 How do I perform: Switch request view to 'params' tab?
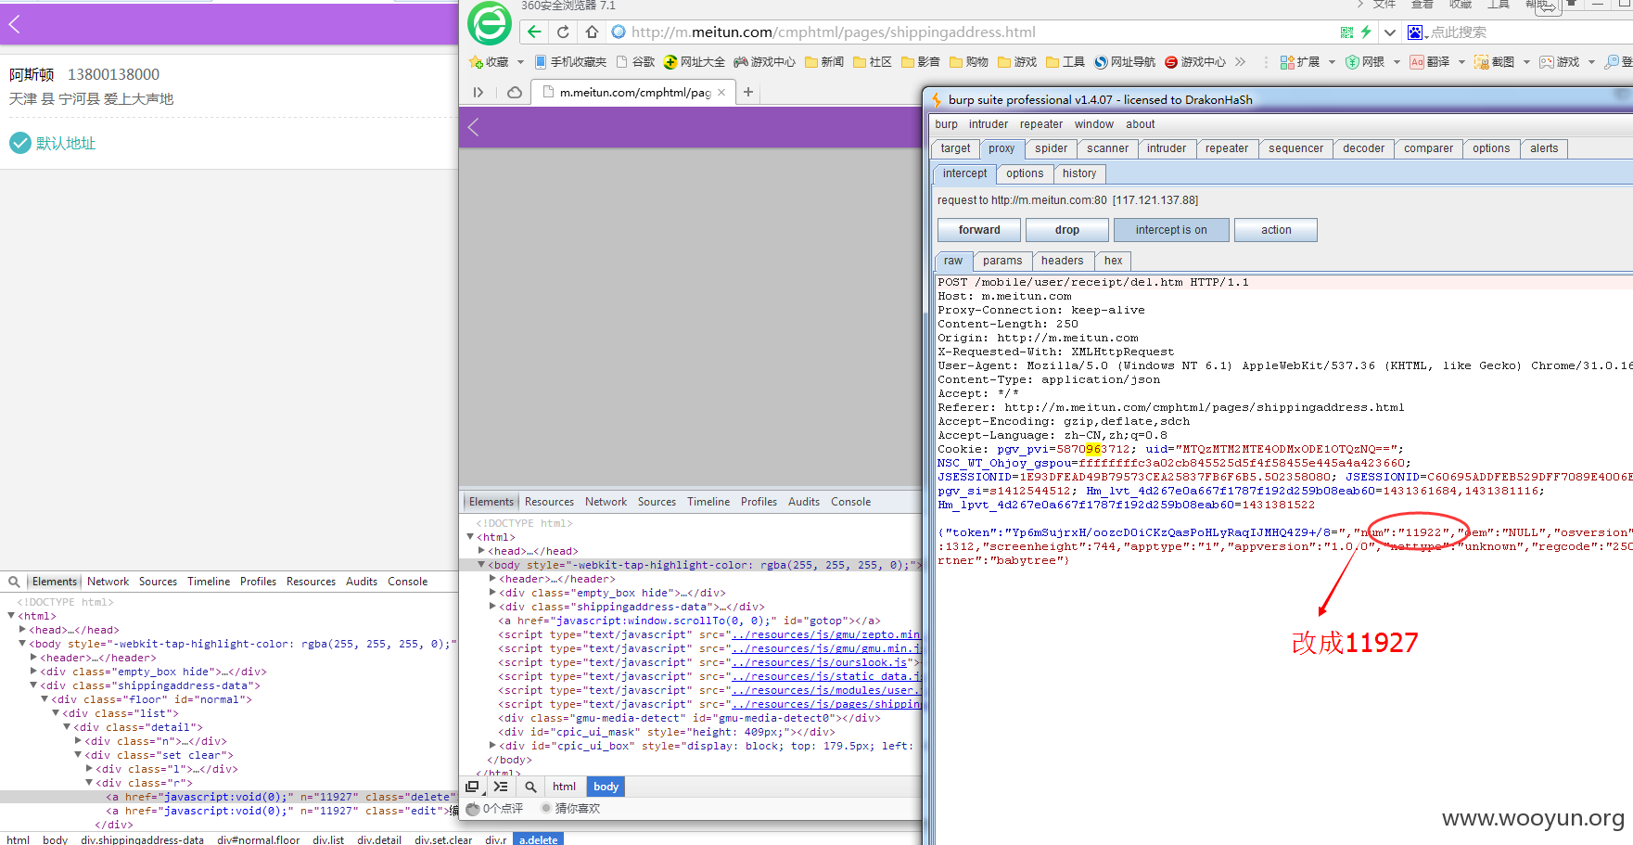[1002, 261]
